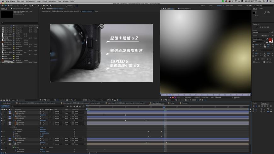Screen dimensions: 274x154
Task: Open the font family dropdown Noto Sans CJK SC
Action: [259, 39]
